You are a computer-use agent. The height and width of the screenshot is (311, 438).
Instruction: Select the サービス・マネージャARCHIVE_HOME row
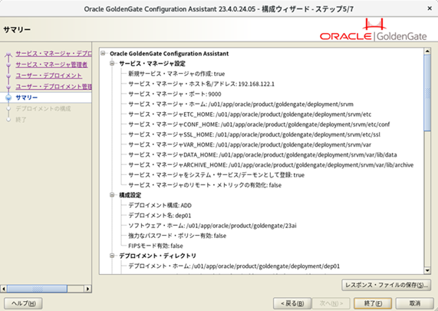pyautogui.click(x=271, y=165)
